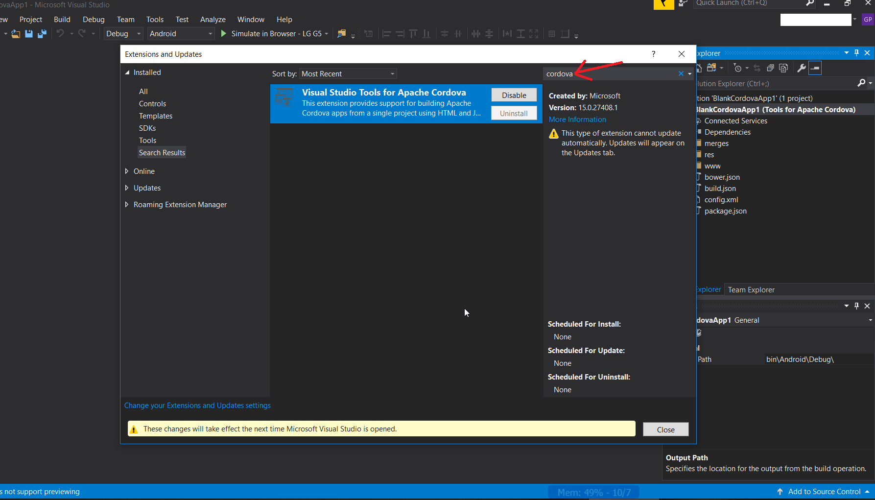Image resolution: width=875 pixels, height=500 pixels.
Task: Collapse the Installed category
Action: pyautogui.click(x=127, y=72)
